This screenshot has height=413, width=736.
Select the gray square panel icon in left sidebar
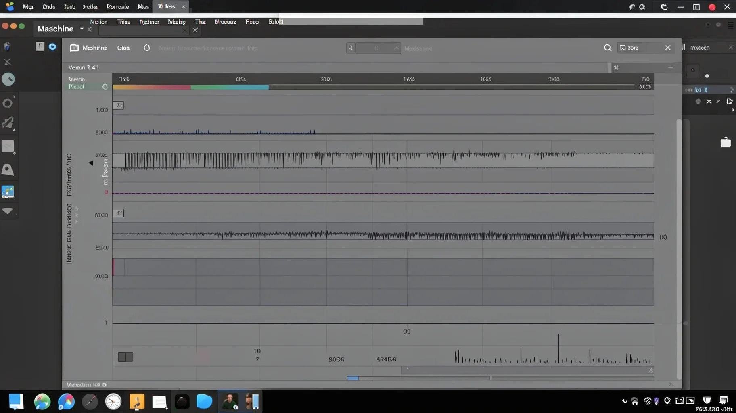click(x=8, y=147)
